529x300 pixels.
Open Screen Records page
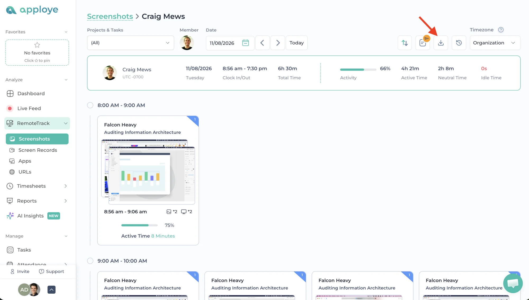point(37,150)
